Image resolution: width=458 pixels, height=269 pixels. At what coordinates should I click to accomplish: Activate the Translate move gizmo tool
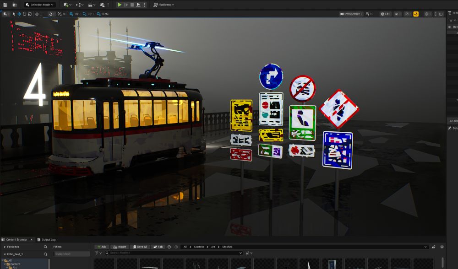(x=19, y=14)
